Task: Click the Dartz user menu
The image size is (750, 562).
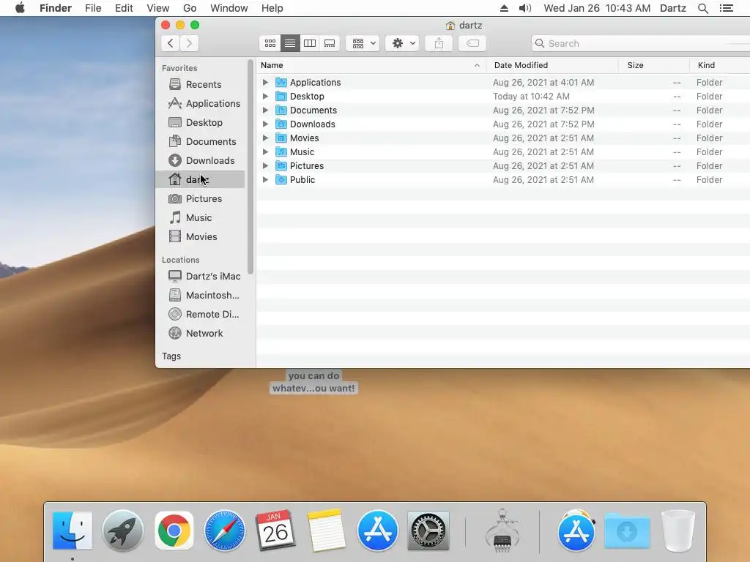Action: click(673, 8)
